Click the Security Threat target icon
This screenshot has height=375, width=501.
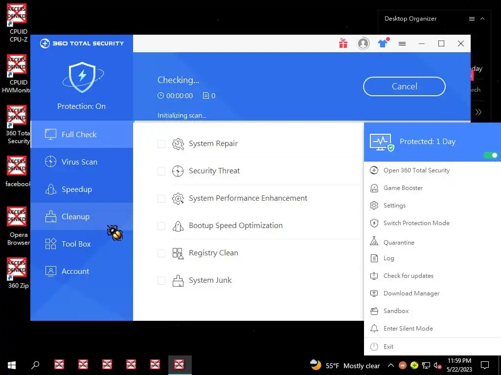tap(178, 171)
